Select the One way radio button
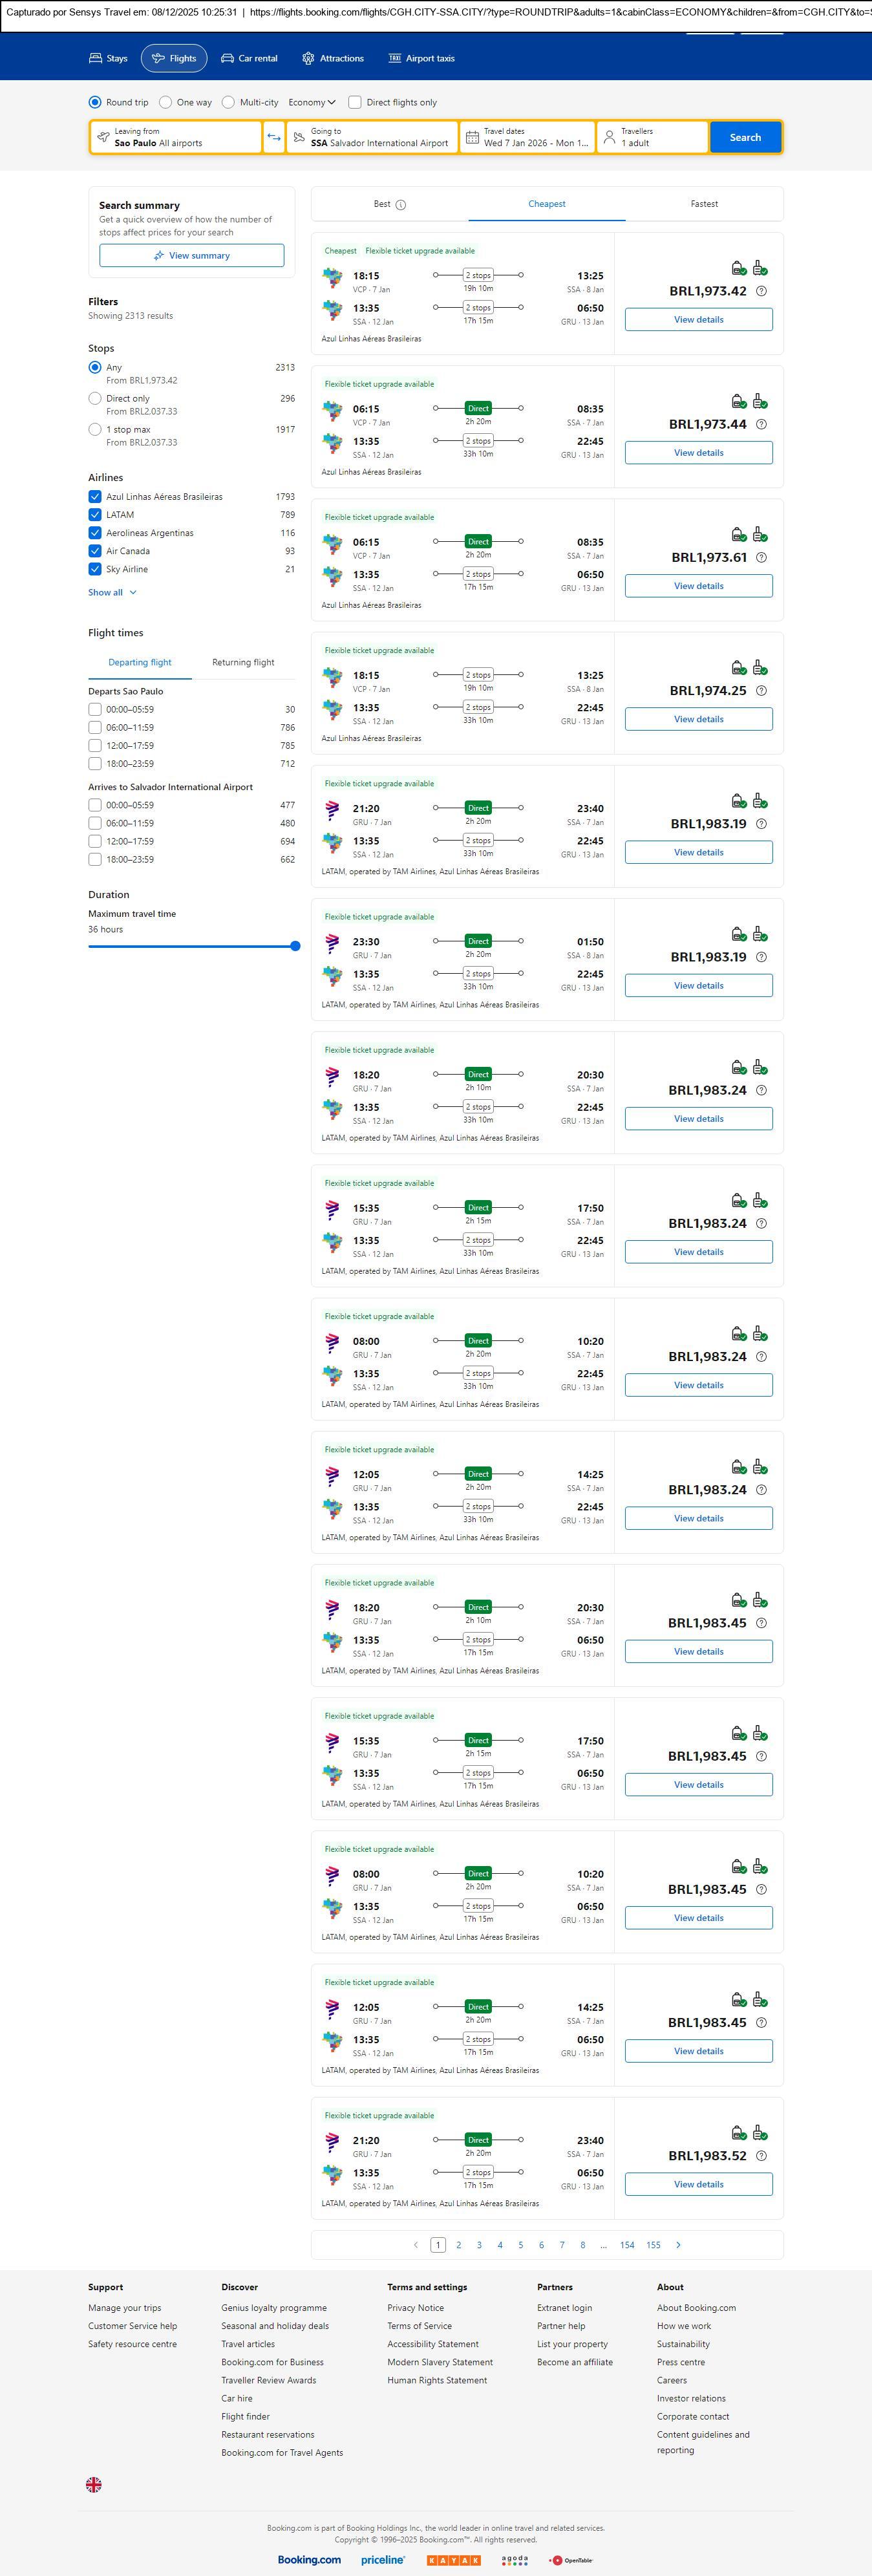This screenshot has width=872, height=2576. pos(166,102)
